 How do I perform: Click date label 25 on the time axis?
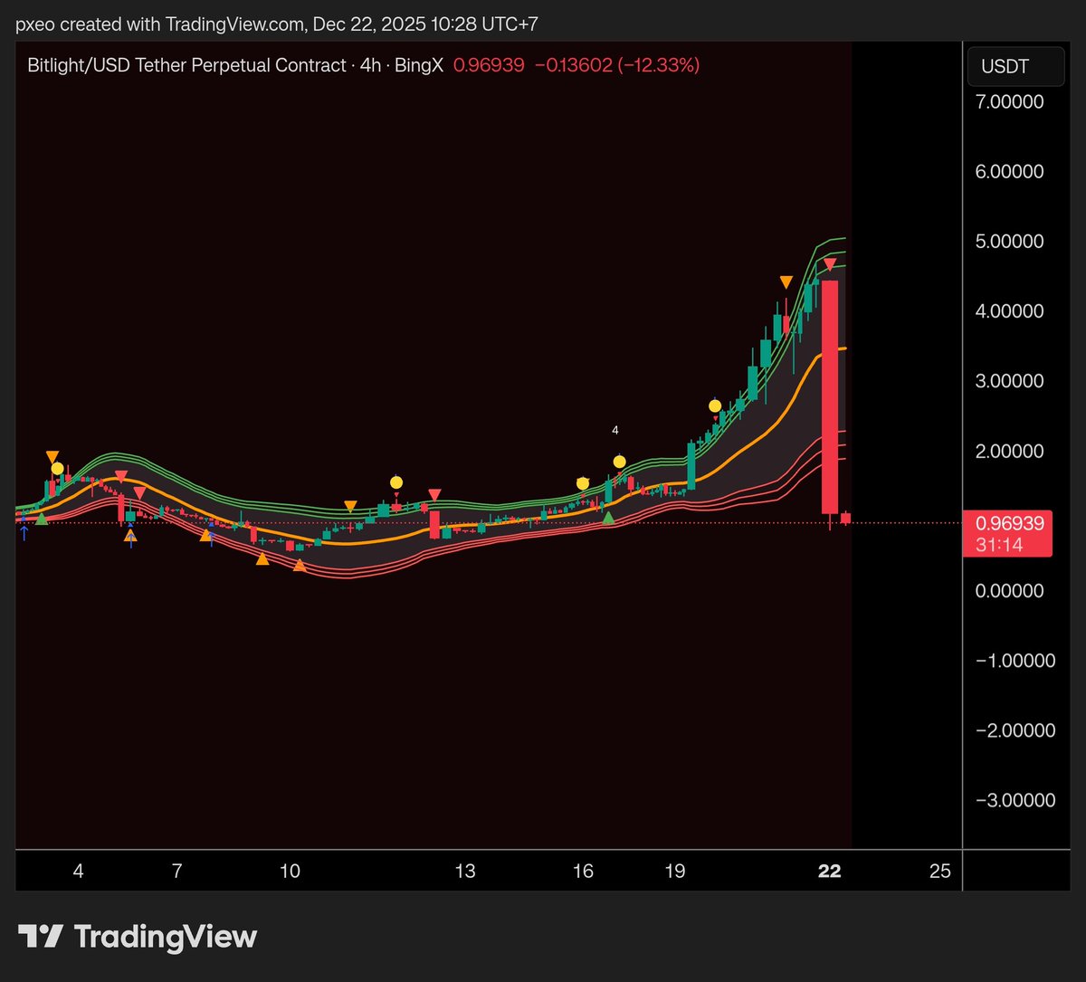tap(940, 871)
